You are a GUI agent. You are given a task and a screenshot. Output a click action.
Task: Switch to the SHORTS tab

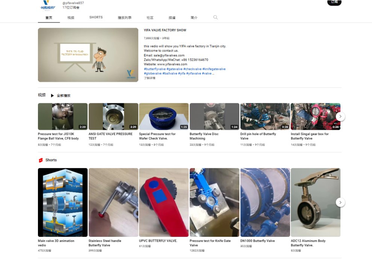(x=96, y=17)
